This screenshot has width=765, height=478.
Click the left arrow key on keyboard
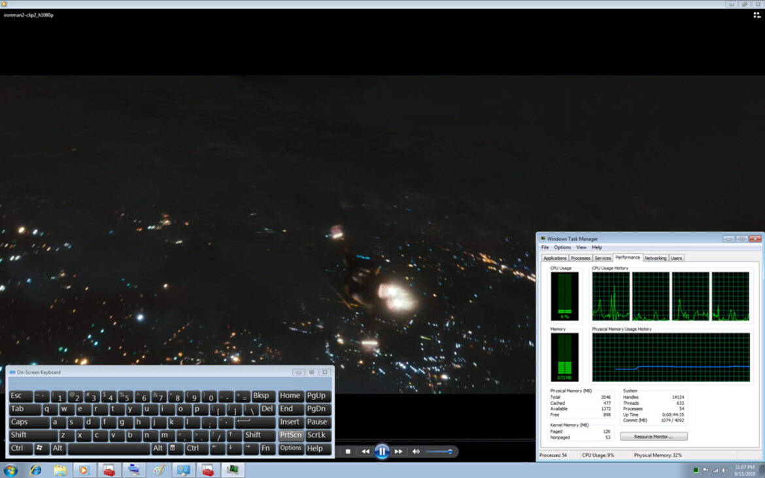tap(216, 448)
